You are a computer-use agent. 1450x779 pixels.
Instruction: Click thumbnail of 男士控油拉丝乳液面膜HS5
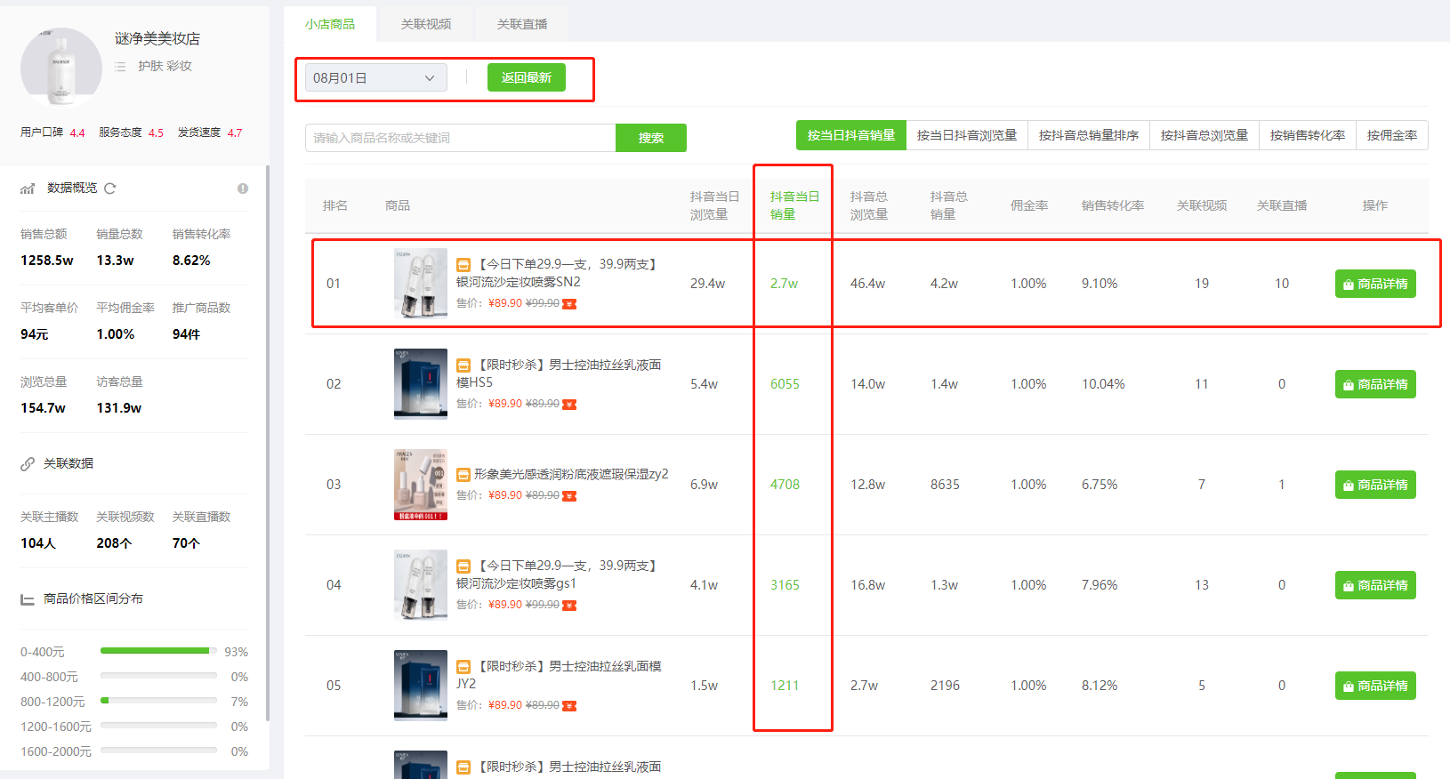pos(421,384)
